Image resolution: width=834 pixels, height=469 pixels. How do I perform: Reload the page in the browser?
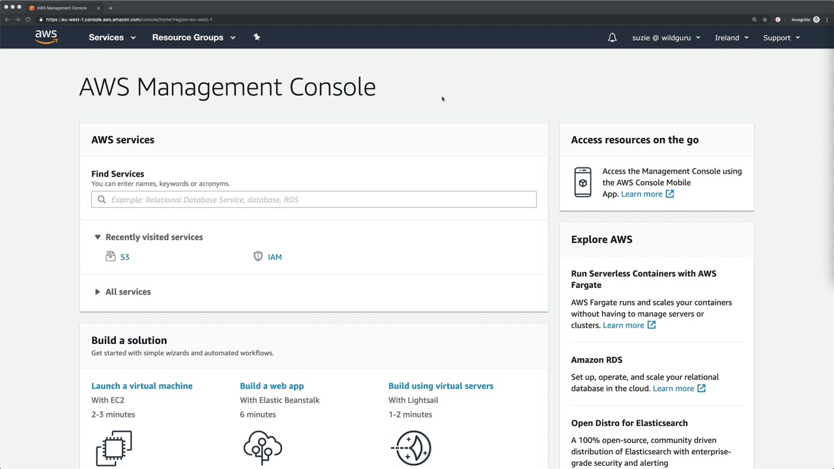[28, 20]
